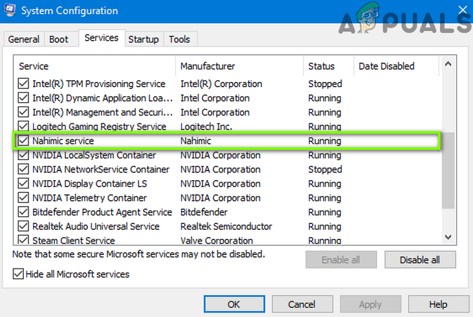Viewport: 473px width, 317px height.
Task: Uncheck Bitdefender Product Agent Service checkbox
Action: [x=24, y=212]
